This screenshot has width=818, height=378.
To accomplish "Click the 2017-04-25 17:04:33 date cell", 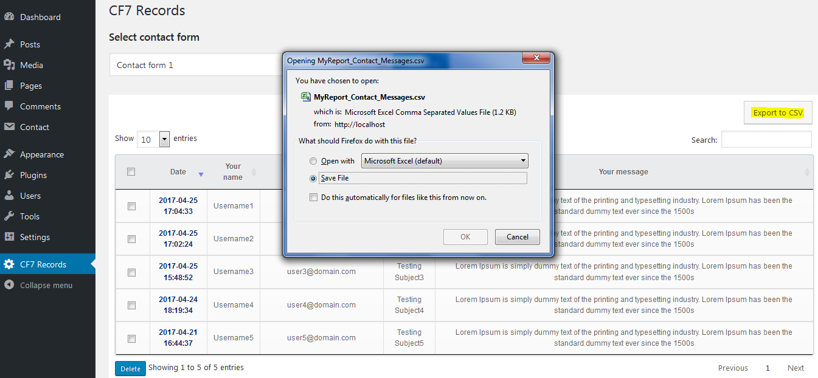I will pos(178,206).
